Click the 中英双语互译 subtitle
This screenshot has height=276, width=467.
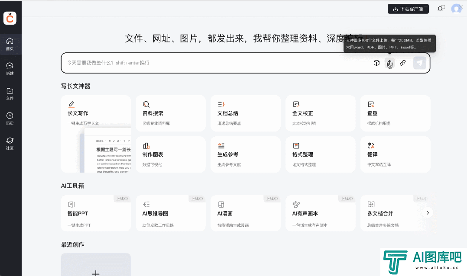[379, 164]
